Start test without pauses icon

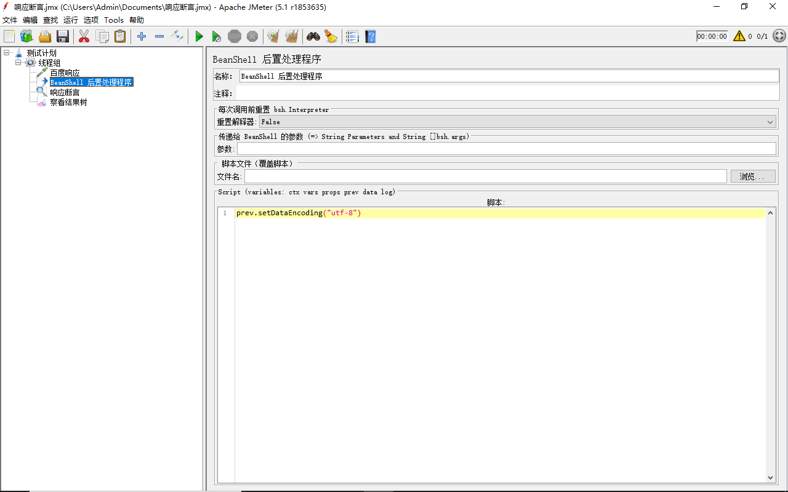[x=217, y=37]
